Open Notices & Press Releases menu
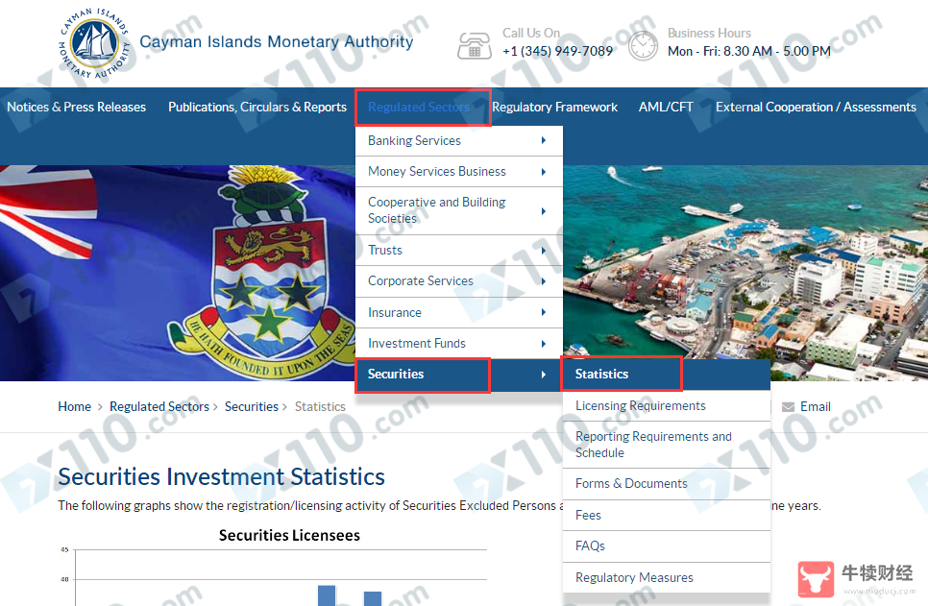The height and width of the screenshot is (606, 928). tap(76, 108)
